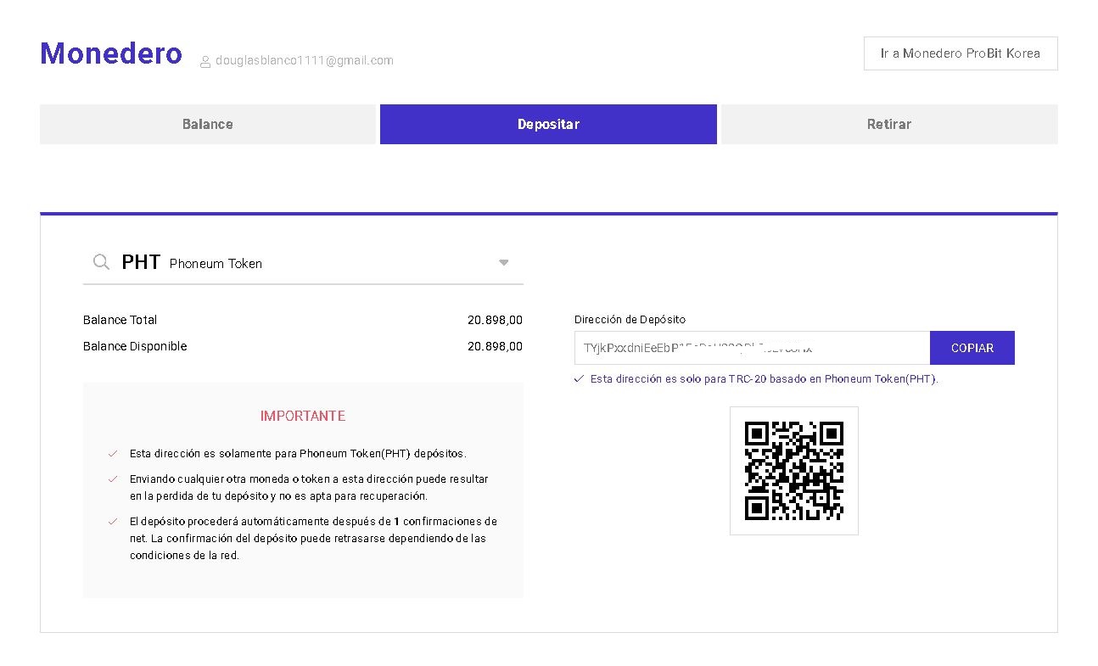The width and height of the screenshot is (1098, 666).
Task: Select the Depositar tab
Action: click(x=548, y=124)
